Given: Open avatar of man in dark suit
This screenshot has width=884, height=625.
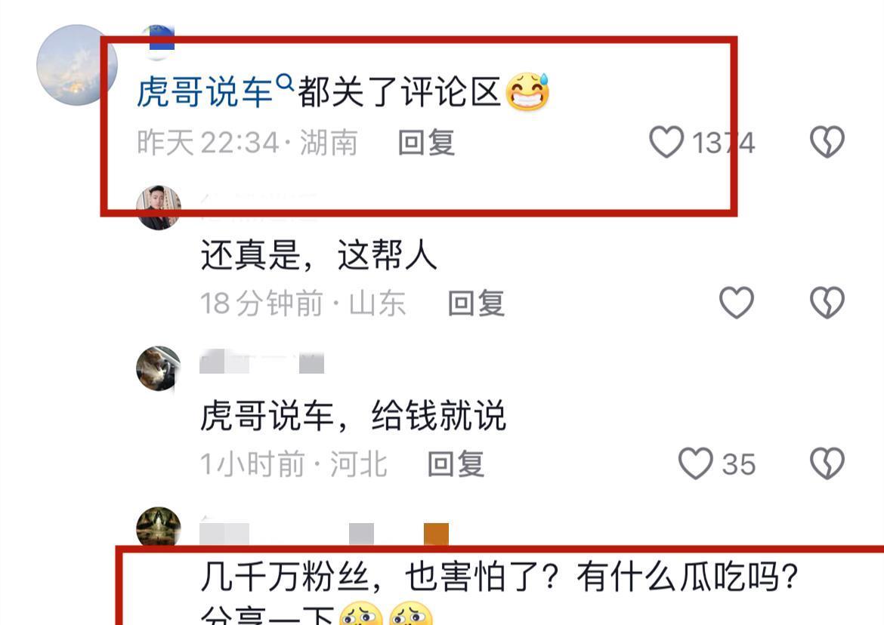Looking at the screenshot, I should (159, 208).
